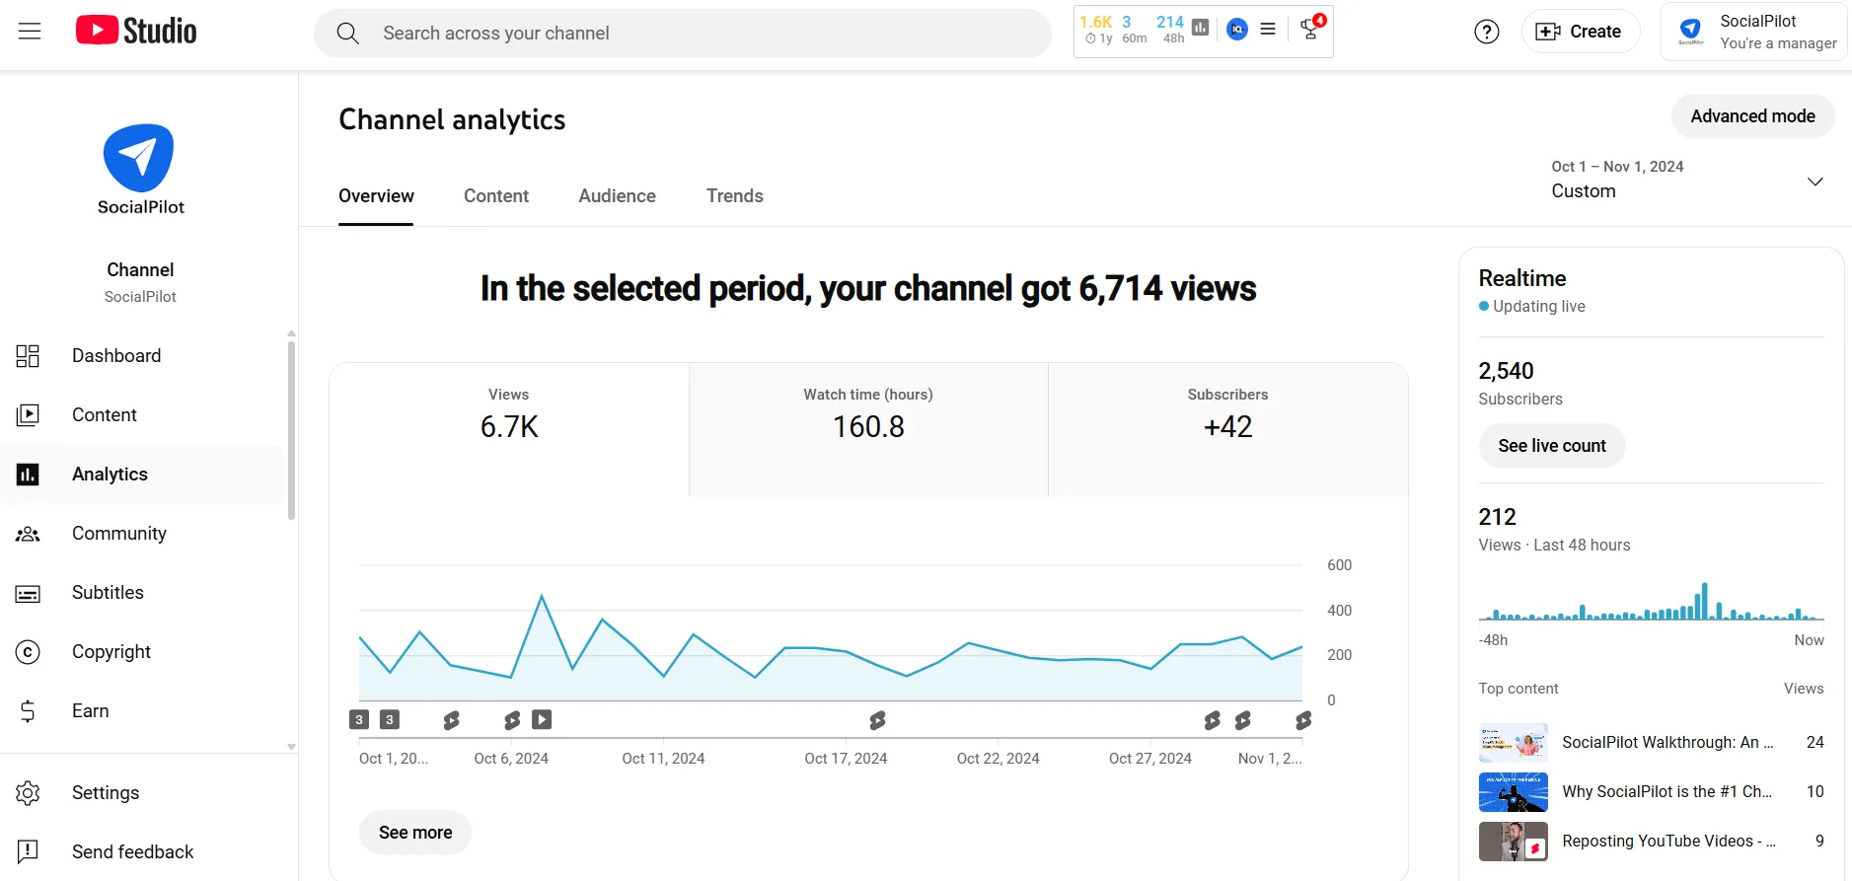Click the Shorts marker near Oct 17
This screenshot has height=881, width=1852.
click(x=877, y=721)
